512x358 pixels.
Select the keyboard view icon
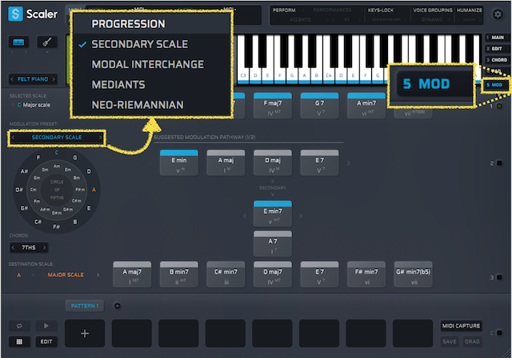pyautogui.click(x=18, y=42)
